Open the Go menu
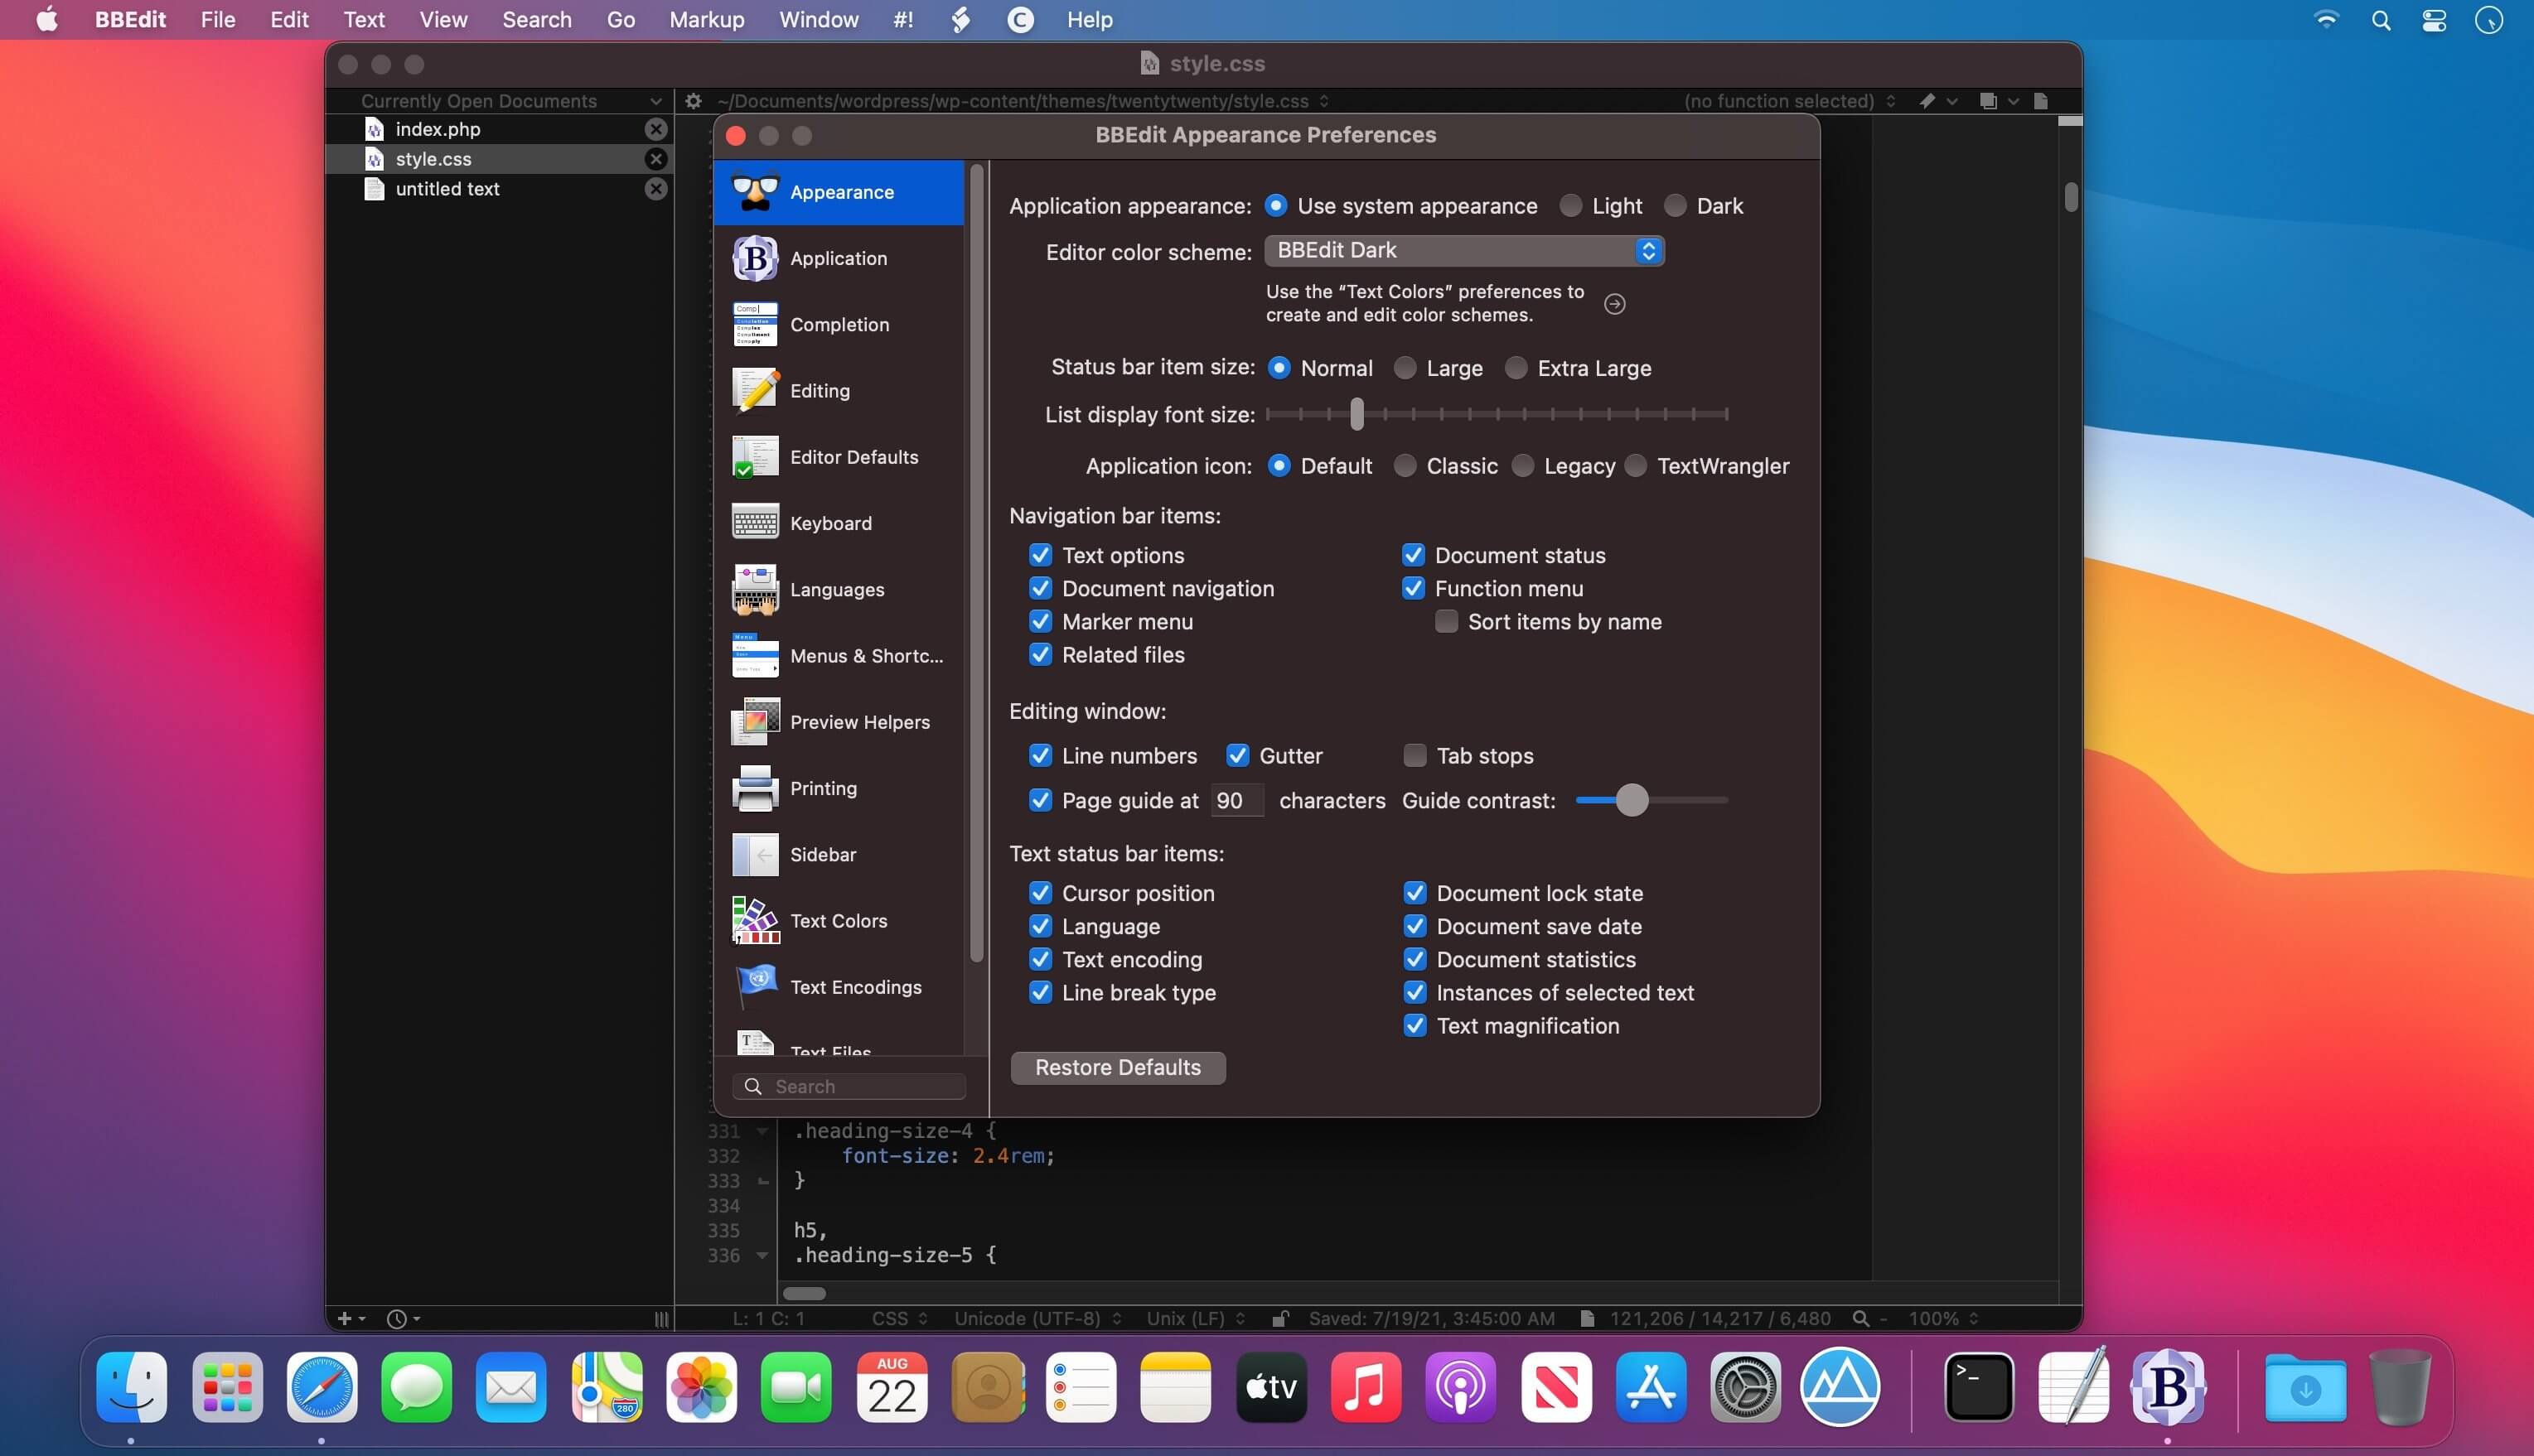Viewport: 2534px width, 1456px height. (621, 20)
